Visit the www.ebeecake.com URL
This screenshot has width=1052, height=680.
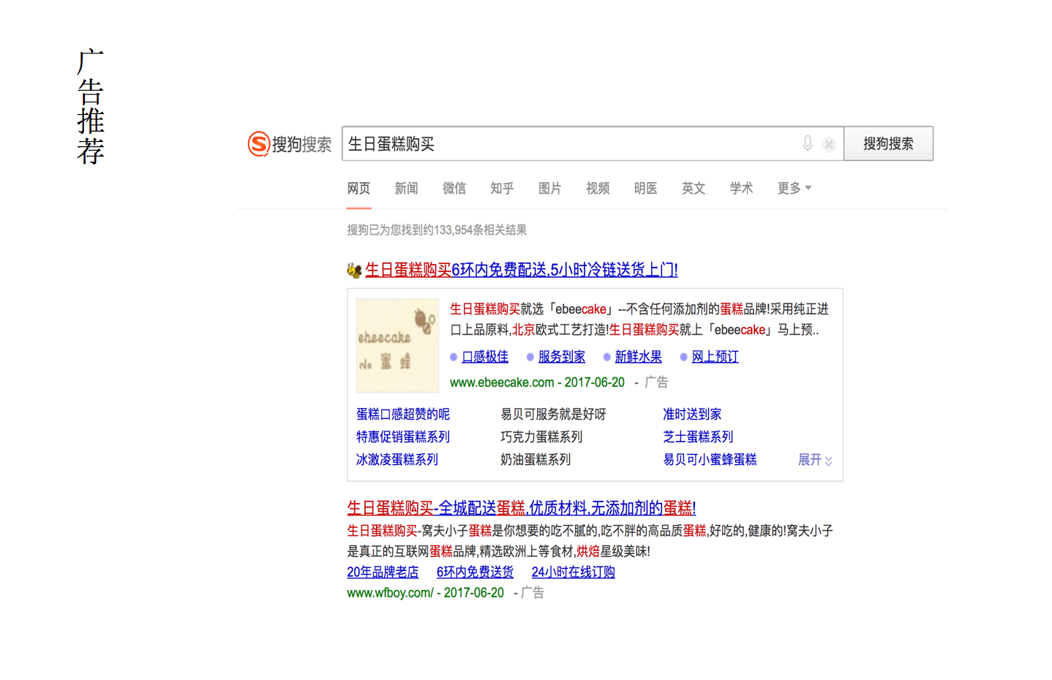pyautogui.click(x=502, y=382)
